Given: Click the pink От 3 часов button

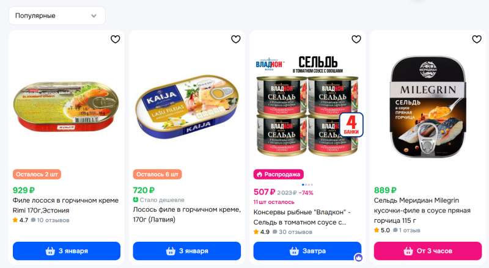Looking at the screenshot, I should tap(428, 251).
